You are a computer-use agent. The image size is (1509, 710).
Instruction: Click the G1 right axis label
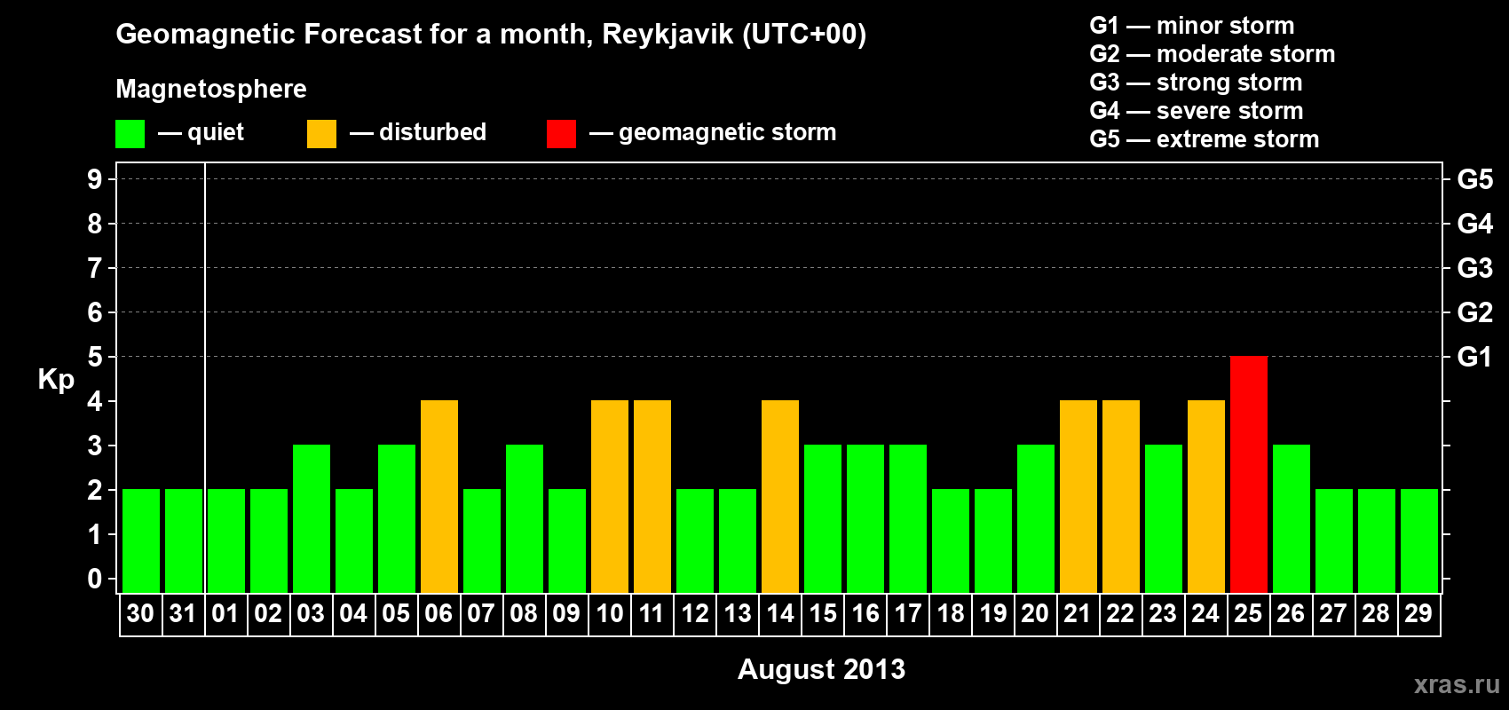[1474, 357]
